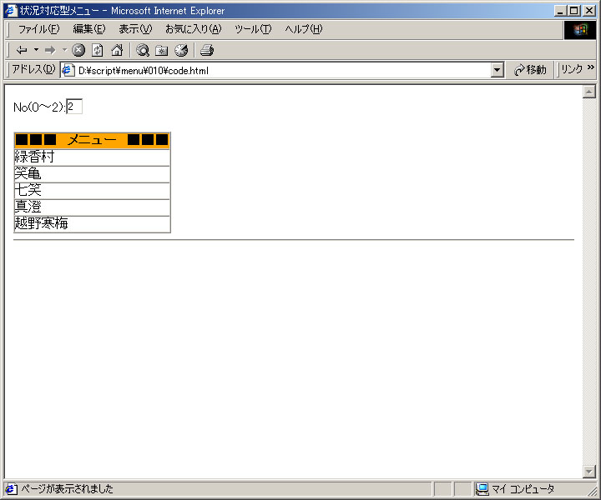
Task: Click the マイ コンピュータ zone icon
Action: pos(482,489)
